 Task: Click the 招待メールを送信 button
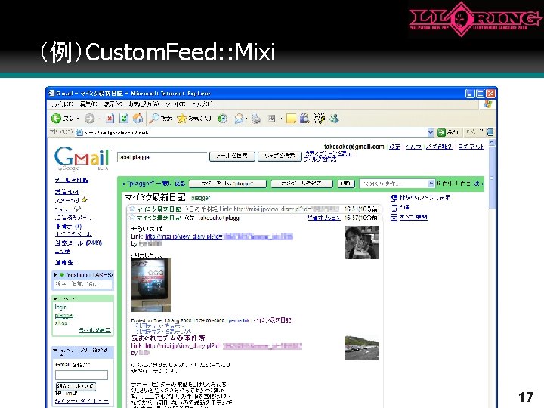tap(76, 386)
